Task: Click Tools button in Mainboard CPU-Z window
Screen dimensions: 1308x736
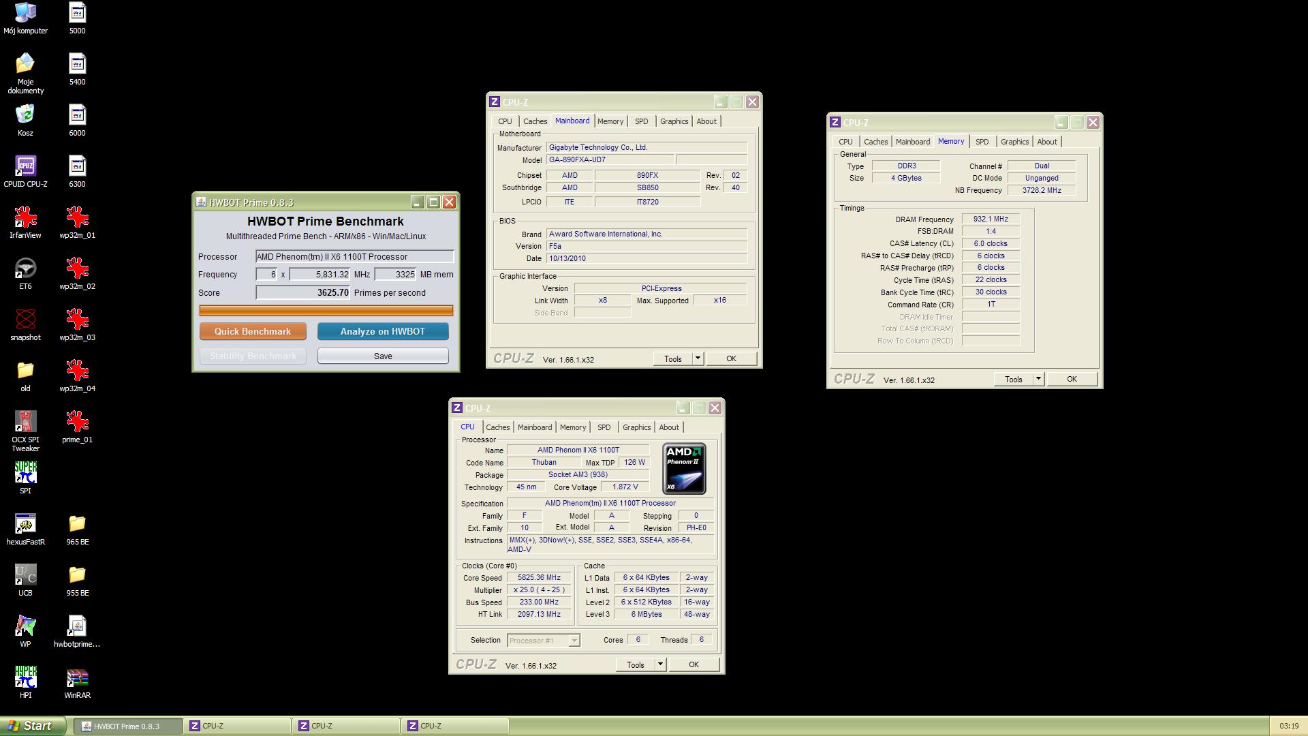Action: (673, 358)
